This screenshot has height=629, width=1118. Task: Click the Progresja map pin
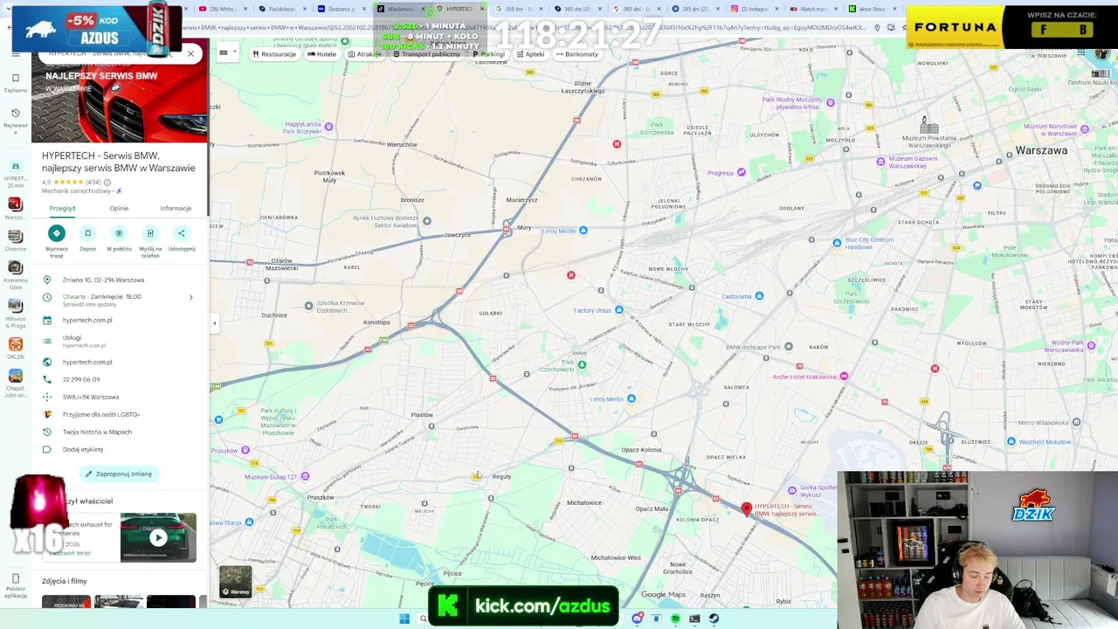pos(742,172)
